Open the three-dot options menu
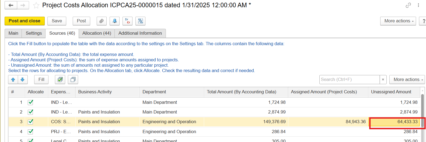 click(x=418, y=5)
